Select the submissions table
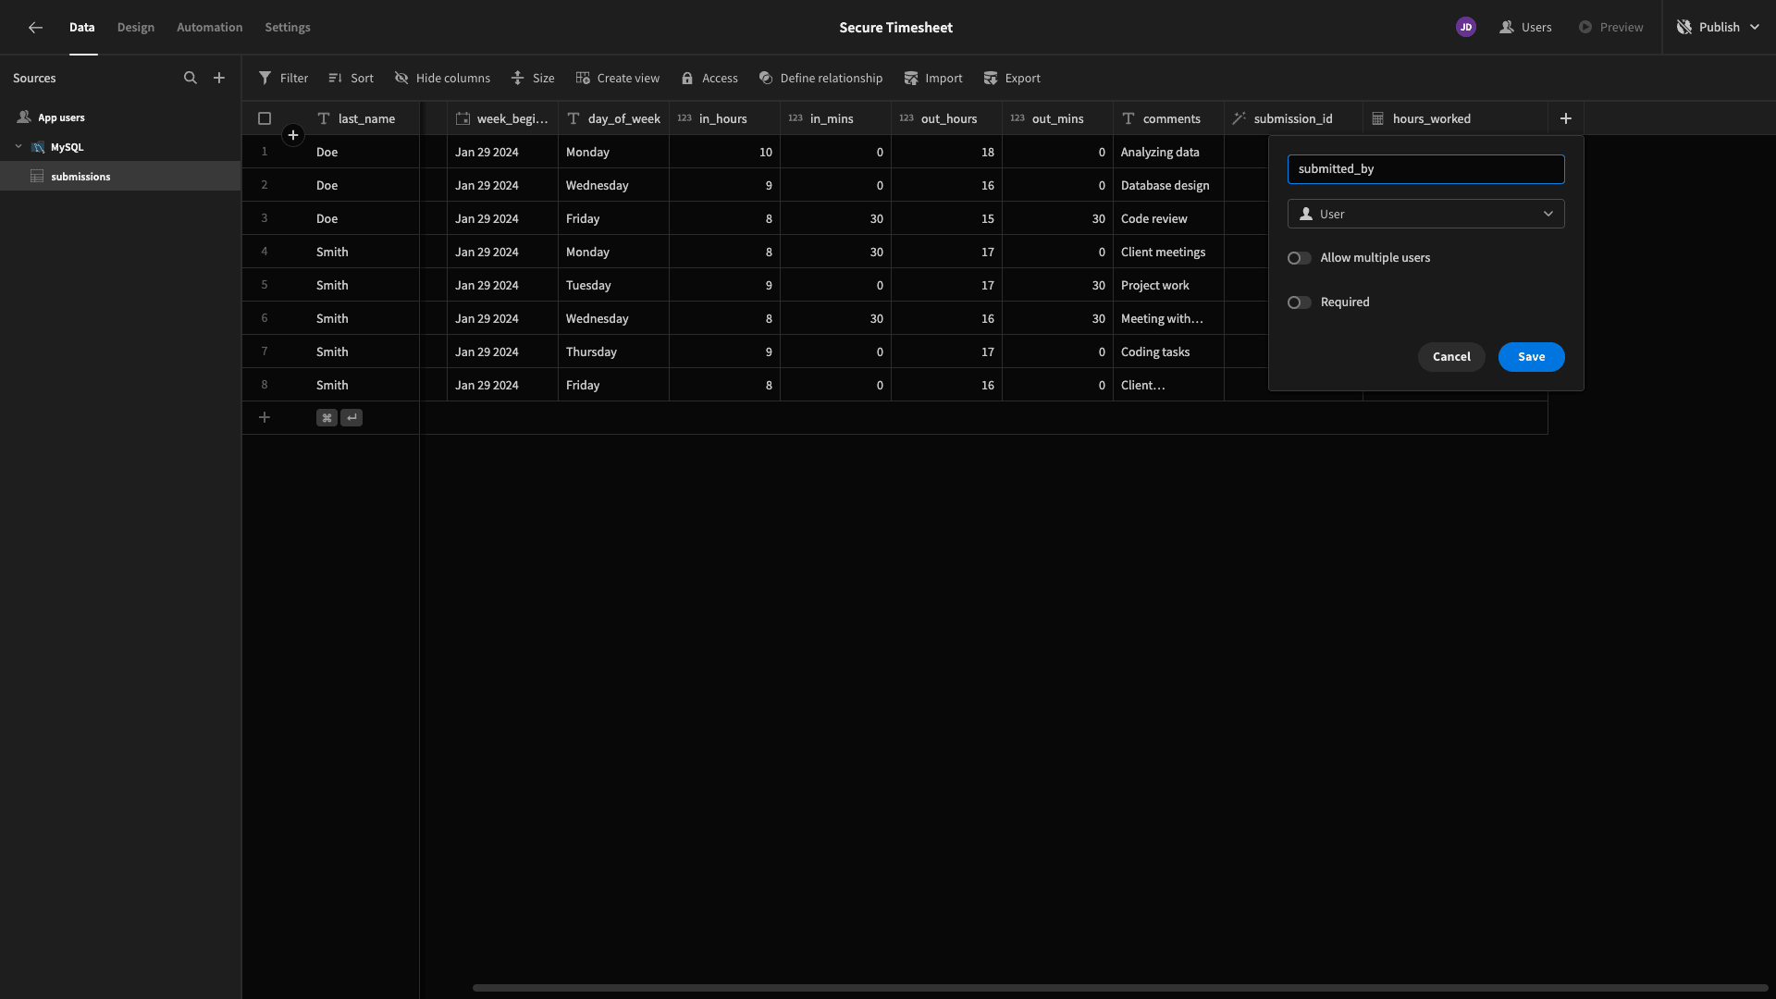Viewport: 1776px width, 999px height. click(120, 177)
